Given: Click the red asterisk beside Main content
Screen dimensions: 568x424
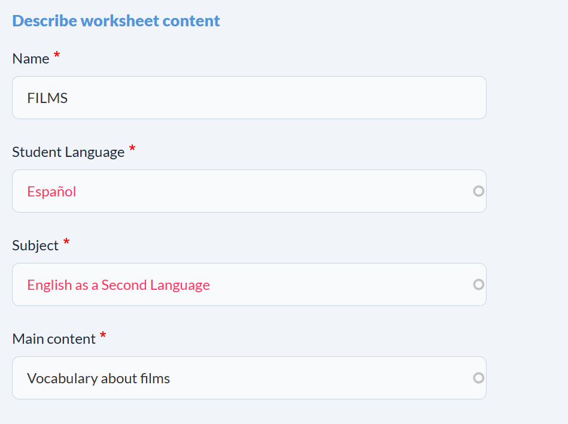Looking at the screenshot, I should click(103, 336).
